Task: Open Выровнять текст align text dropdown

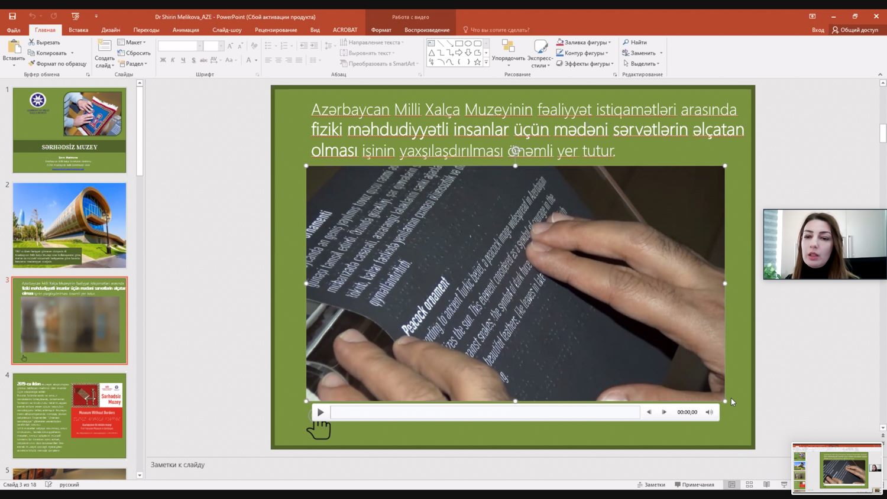Action: pos(367,53)
